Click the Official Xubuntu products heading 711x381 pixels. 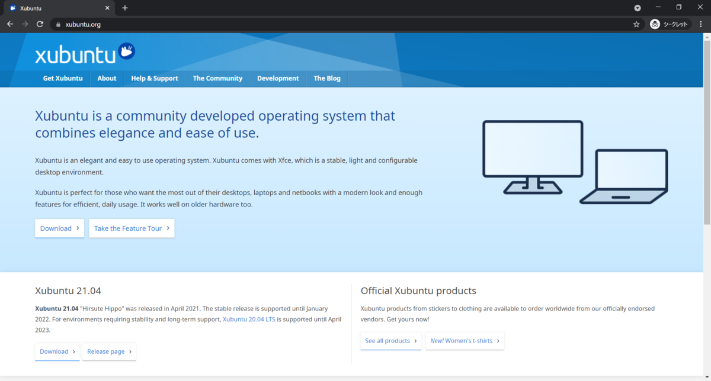point(418,291)
